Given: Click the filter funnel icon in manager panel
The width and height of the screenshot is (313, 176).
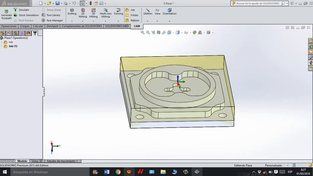Looking at the screenshot, I should pyautogui.click(x=35, y=33).
